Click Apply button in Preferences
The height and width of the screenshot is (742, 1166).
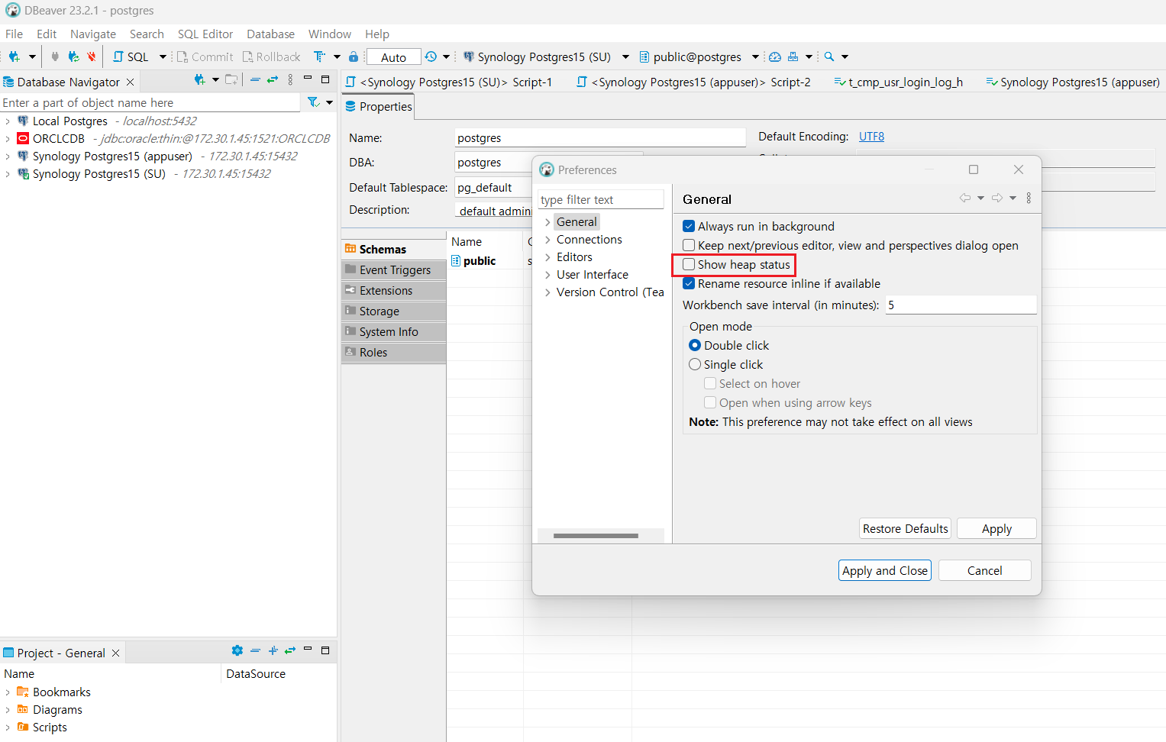tap(996, 528)
